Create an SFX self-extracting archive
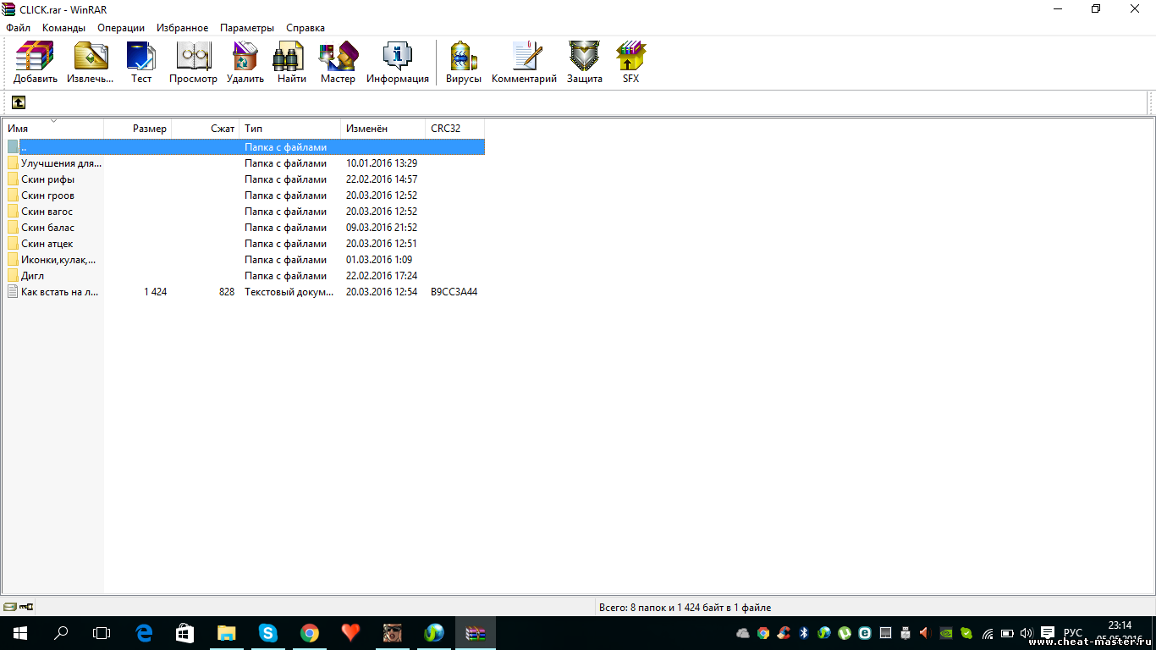This screenshot has height=650, width=1156. 630,63
